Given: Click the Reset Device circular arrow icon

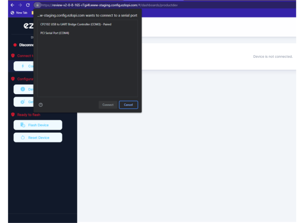Looking at the screenshot, I should [x=23, y=138].
